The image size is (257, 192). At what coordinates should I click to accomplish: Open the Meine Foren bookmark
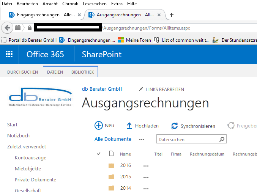134,40
